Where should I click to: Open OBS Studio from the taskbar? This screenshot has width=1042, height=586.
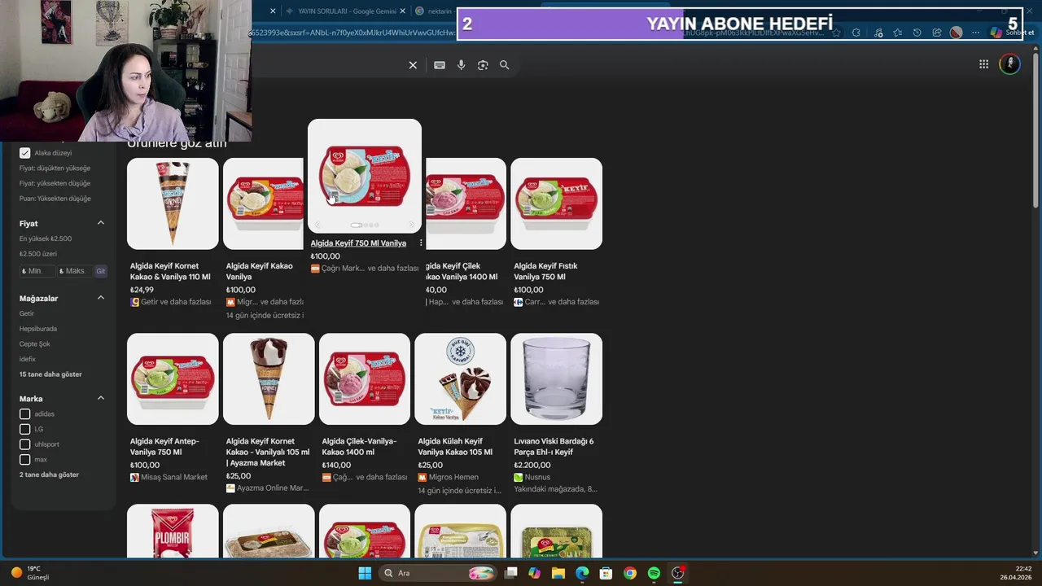point(678,573)
